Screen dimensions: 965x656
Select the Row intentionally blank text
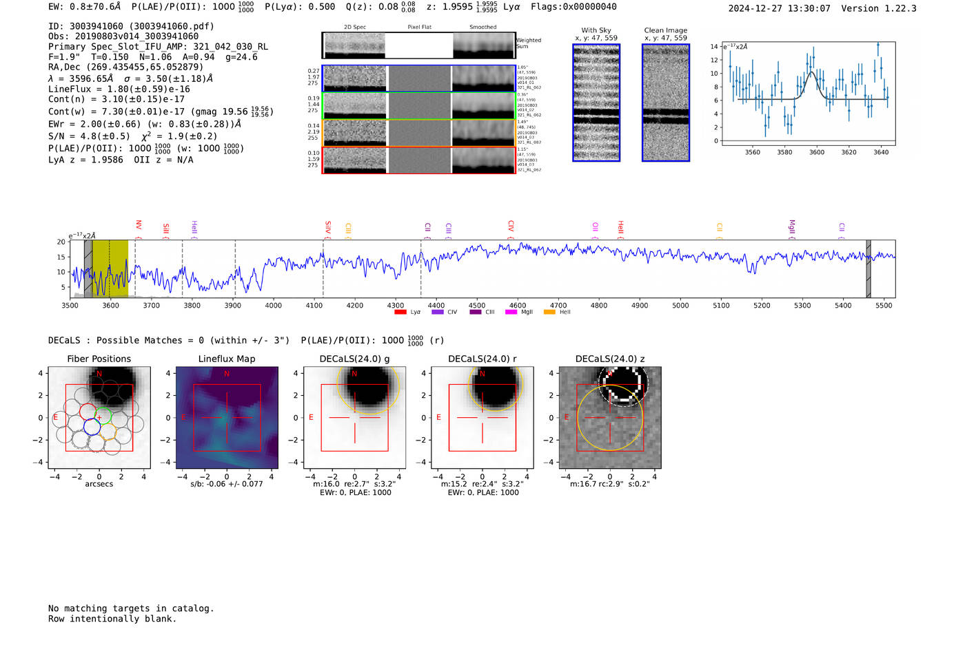(x=112, y=619)
